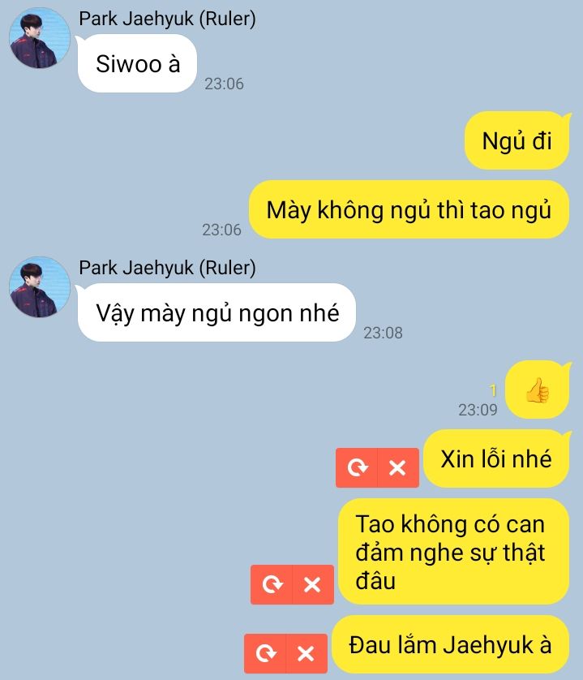Resend the "Tao không có can đảm" message
Screen dimensions: 583x680
(x=272, y=584)
